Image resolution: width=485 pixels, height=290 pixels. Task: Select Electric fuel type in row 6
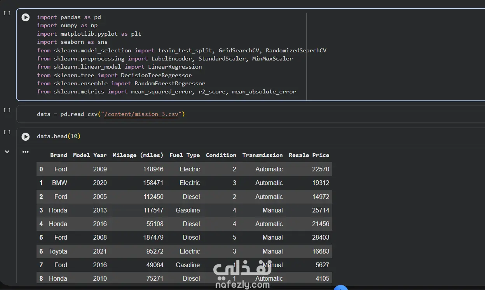click(x=190, y=251)
